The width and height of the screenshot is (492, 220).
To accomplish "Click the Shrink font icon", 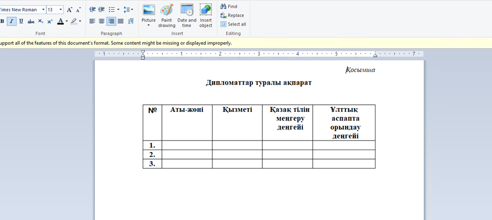I will point(78,10).
